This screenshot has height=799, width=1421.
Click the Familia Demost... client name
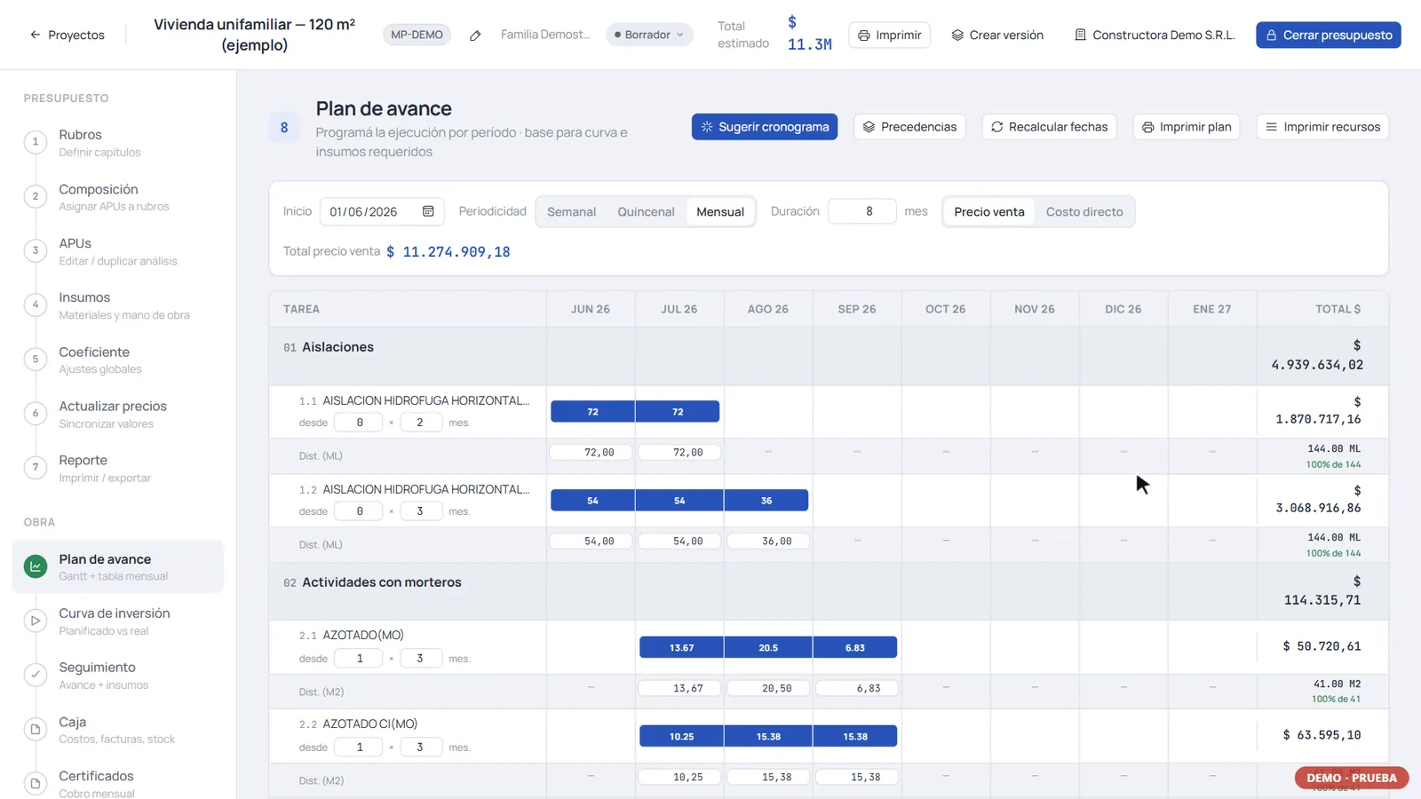point(545,35)
